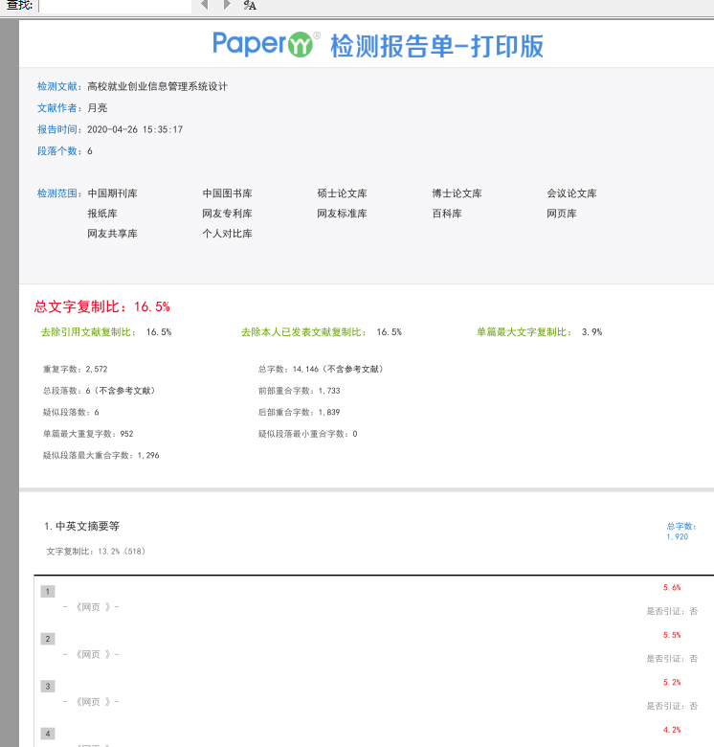Click 《网页》 source of entry 3
714x747 pixels.
click(x=93, y=702)
